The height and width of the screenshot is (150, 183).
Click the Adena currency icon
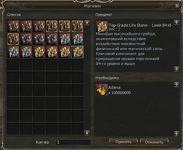click(102, 90)
